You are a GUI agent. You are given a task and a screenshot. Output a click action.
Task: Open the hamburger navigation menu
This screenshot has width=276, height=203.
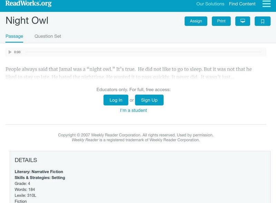266,4
